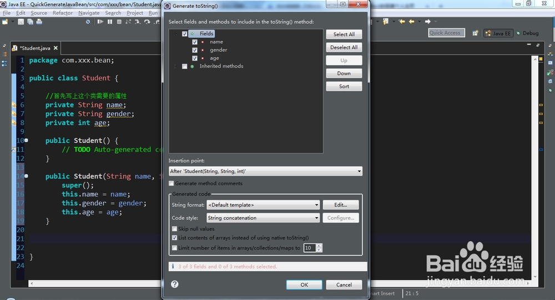Click the editor area maximize icon
Image resolution: width=555 pixels, height=300 pixels.
pos(538,44)
